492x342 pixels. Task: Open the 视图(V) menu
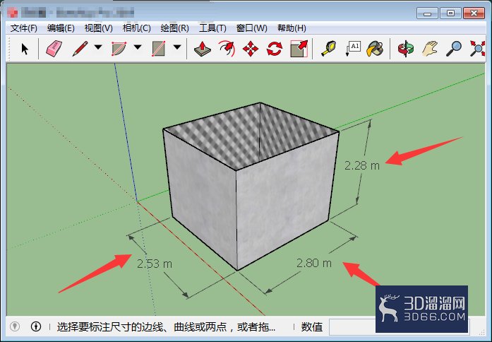point(99,28)
